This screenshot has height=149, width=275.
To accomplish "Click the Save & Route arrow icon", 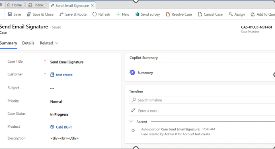I will pos(61,14).
